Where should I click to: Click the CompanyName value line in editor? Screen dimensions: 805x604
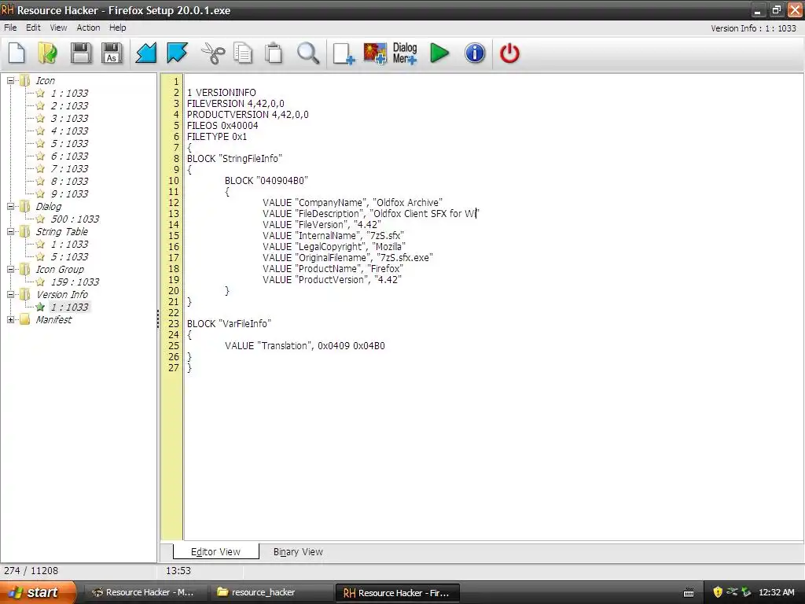point(352,203)
